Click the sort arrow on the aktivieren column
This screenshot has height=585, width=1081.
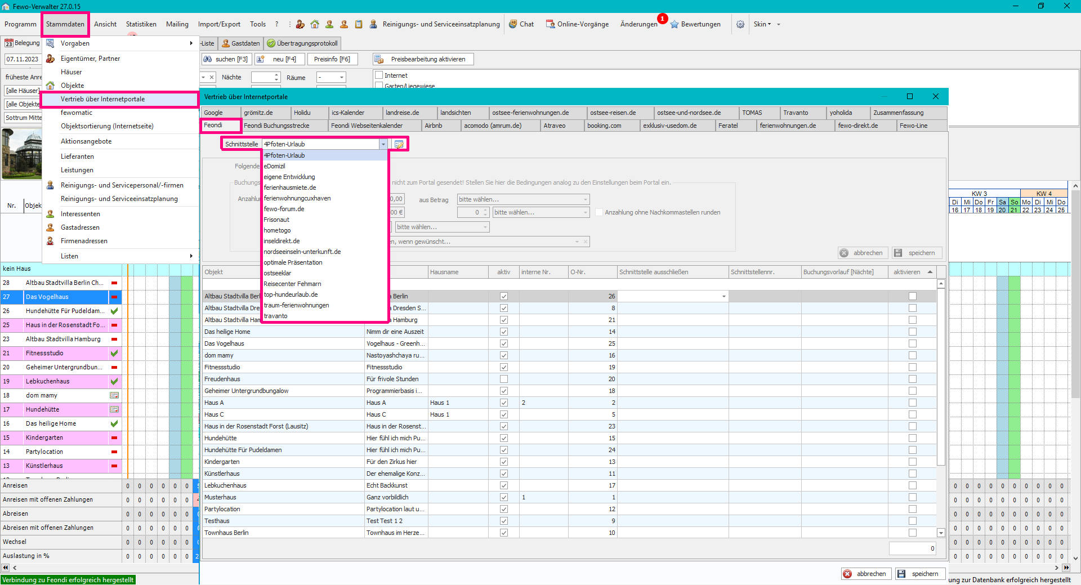[x=930, y=272]
